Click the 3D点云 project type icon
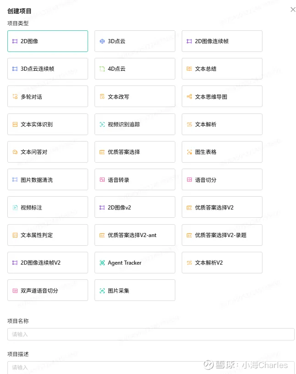296x374 pixels. pos(102,41)
